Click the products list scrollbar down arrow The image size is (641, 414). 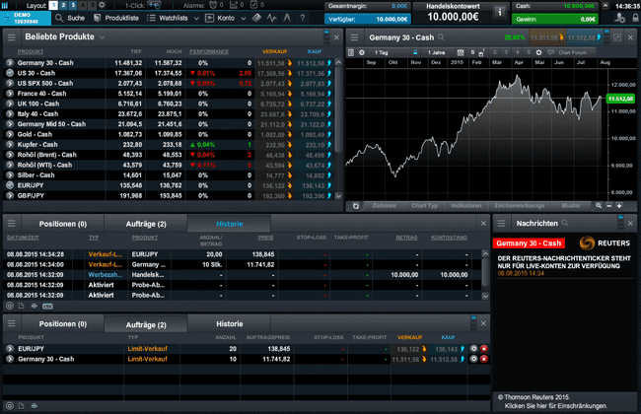[x=338, y=196]
